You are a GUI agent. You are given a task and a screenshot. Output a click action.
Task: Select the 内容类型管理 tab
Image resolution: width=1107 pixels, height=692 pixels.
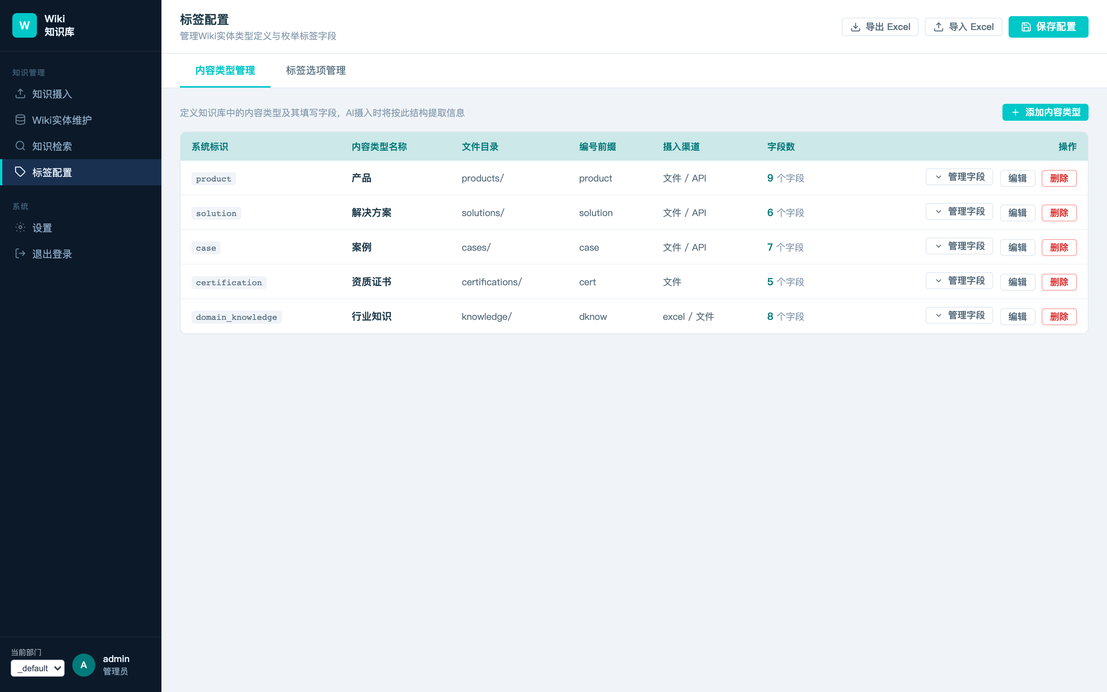(225, 70)
